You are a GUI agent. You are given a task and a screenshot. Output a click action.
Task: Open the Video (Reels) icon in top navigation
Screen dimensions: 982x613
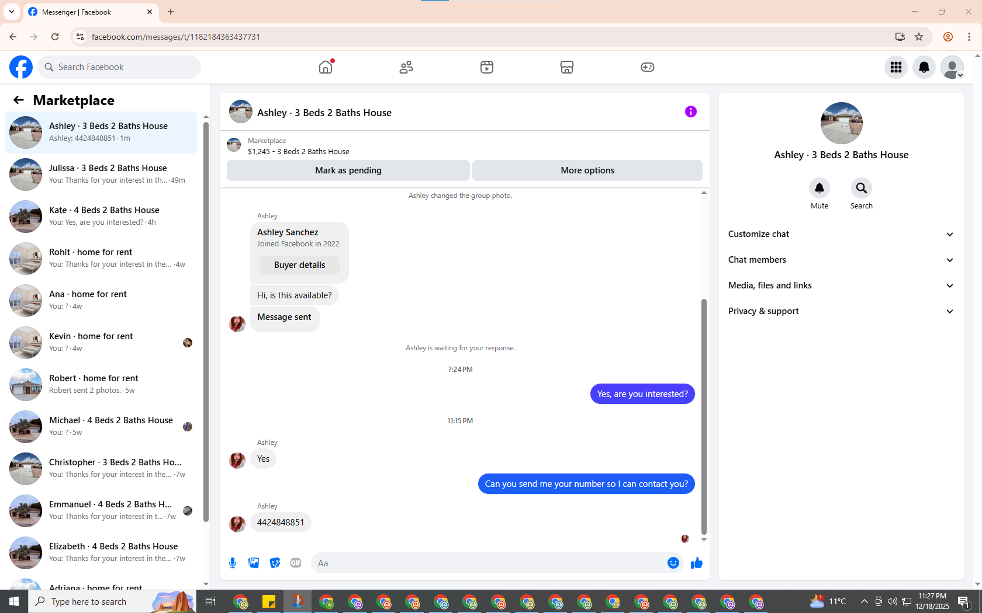(x=487, y=67)
